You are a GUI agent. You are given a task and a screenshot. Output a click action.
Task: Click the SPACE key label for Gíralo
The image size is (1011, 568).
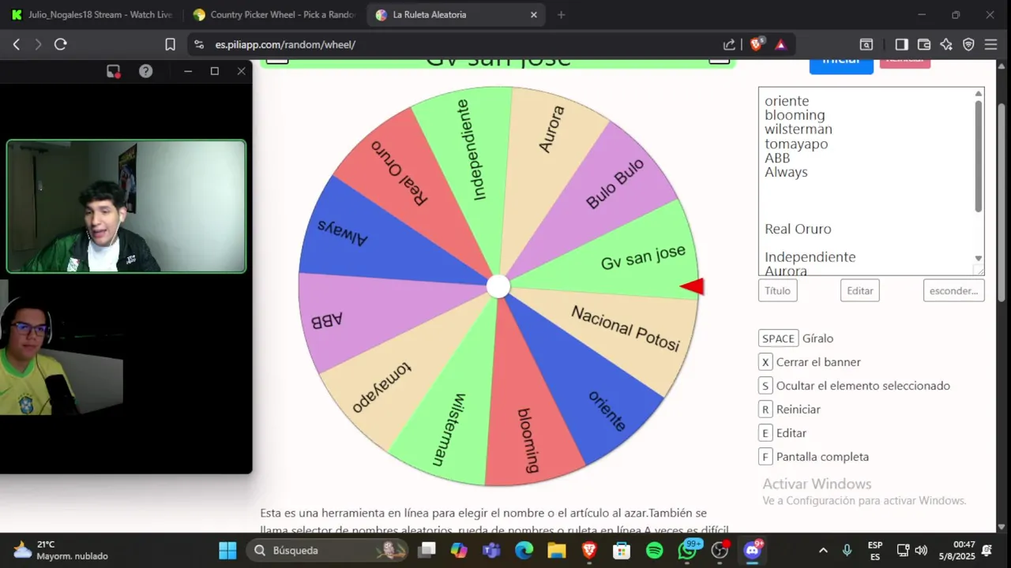[x=778, y=338]
